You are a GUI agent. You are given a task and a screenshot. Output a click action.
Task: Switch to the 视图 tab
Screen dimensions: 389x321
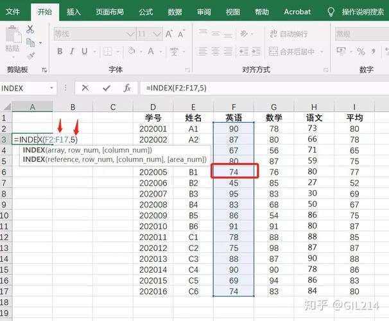[233, 12]
